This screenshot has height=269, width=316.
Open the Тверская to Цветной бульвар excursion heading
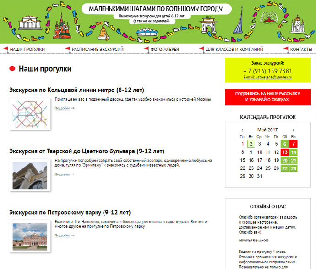tap(87, 151)
